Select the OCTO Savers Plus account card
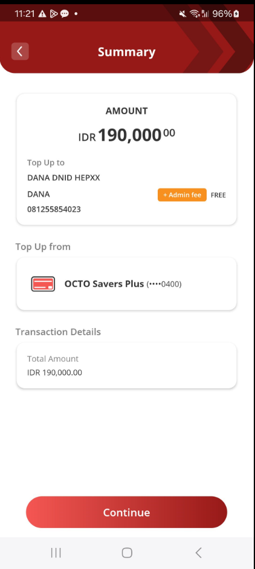This screenshot has width=255, height=569. click(126, 284)
